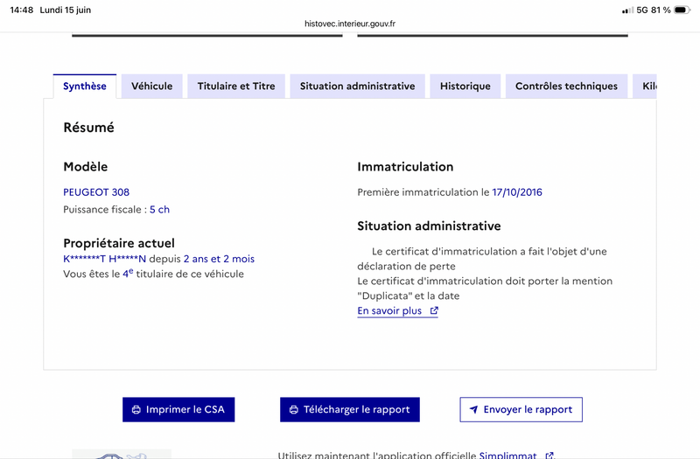Screen dimensions: 700x459
Task: Click the Envoyer le rapport button
Action: click(521, 409)
